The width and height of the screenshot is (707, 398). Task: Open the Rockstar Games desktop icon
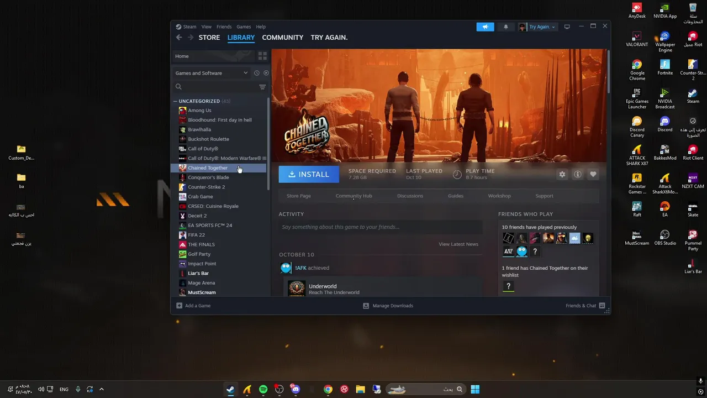637,184
